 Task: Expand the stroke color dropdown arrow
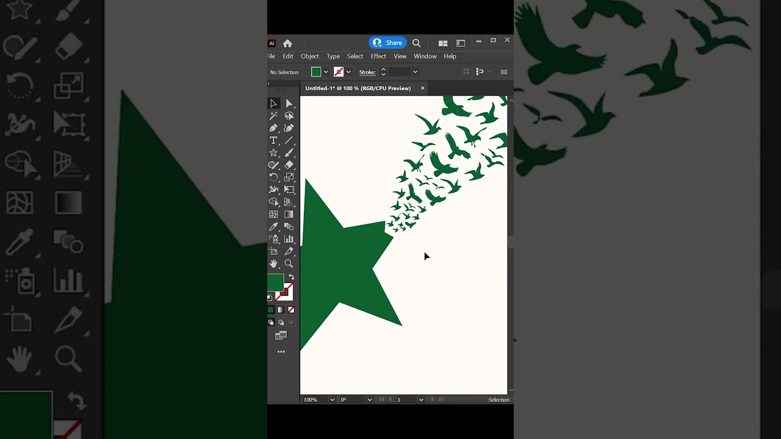pyautogui.click(x=348, y=72)
